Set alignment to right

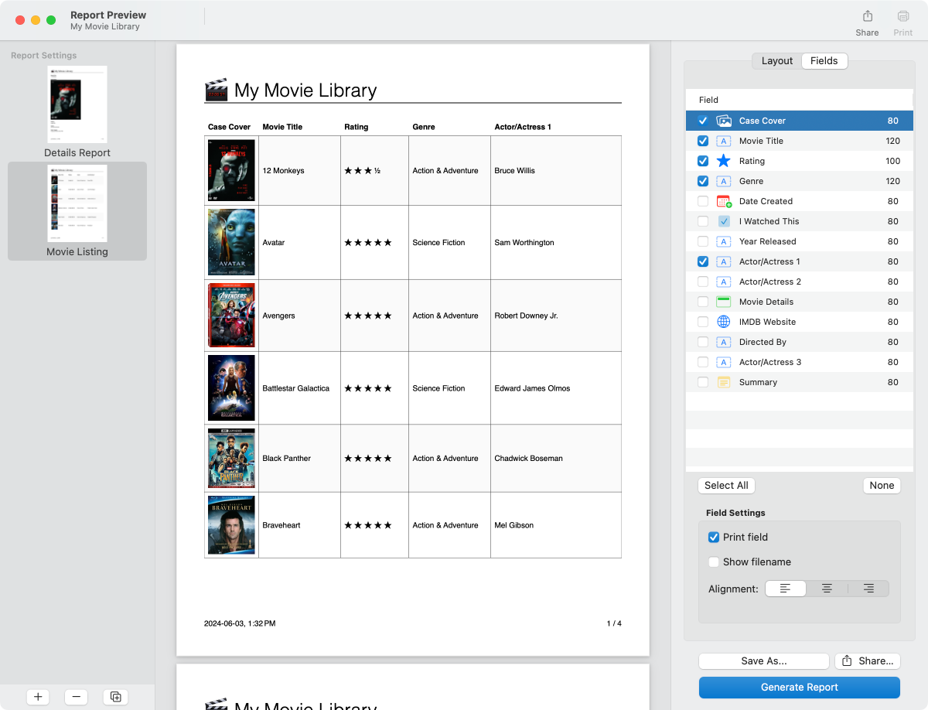coord(868,589)
